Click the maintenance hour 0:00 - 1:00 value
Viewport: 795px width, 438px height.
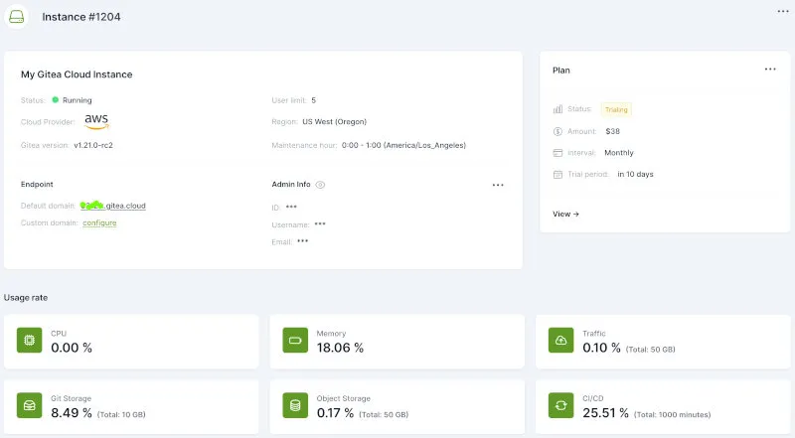click(x=403, y=145)
